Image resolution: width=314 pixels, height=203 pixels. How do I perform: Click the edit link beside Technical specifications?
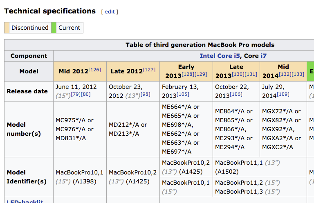click(110, 12)
